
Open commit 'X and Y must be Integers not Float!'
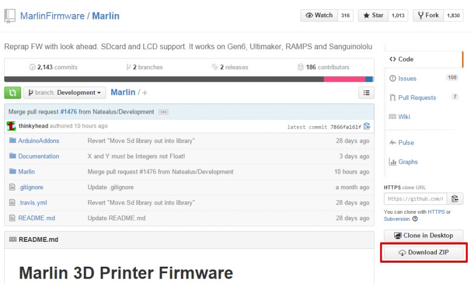[136, 156]
